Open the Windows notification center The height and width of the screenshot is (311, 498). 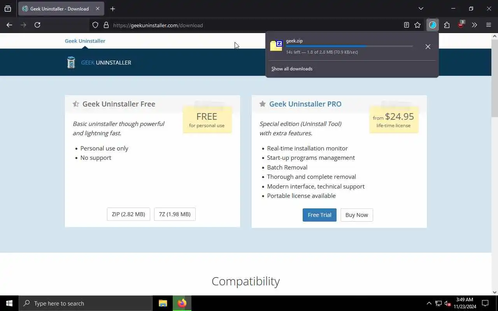485,303
